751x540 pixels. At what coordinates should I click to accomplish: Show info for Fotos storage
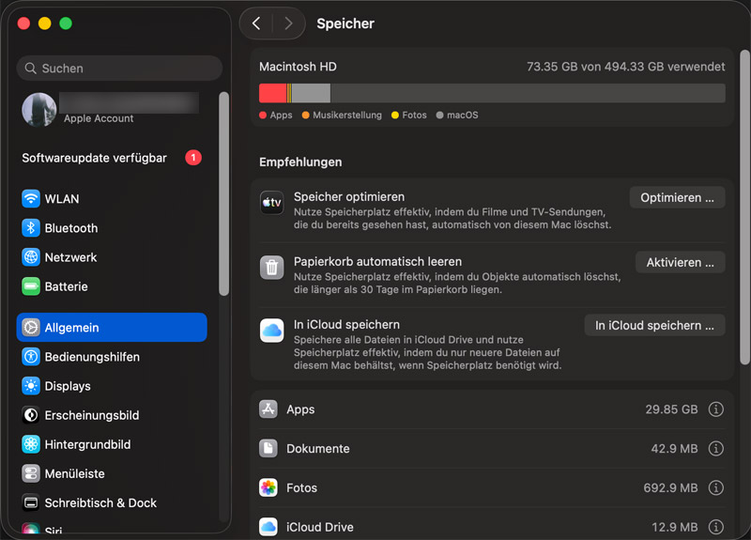(715, 487)
